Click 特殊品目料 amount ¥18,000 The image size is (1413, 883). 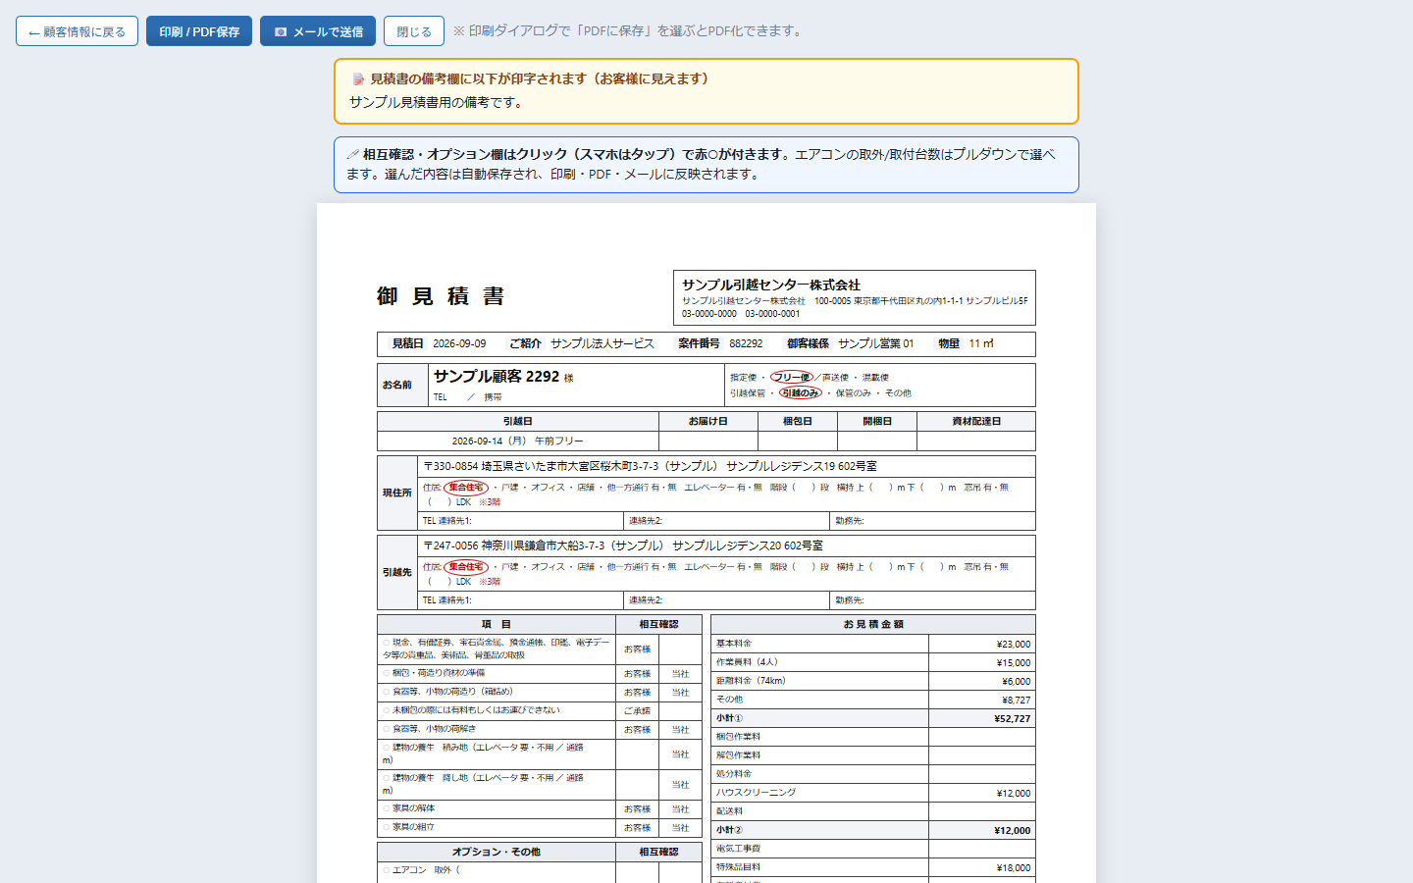[x=1013, y=867]
